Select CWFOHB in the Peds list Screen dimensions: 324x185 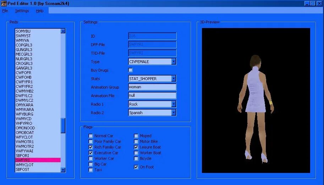[x=38, y=77]
